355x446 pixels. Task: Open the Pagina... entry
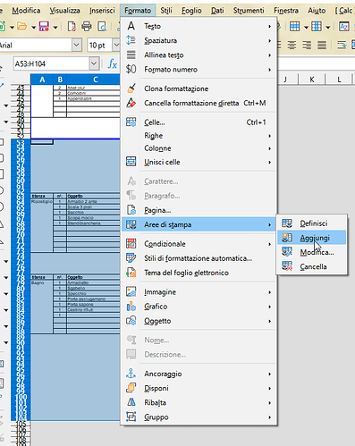coord(199,210)
